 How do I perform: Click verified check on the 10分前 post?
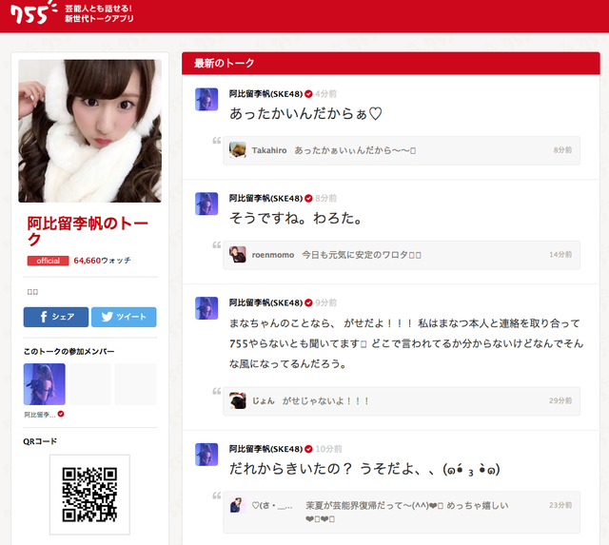coord(308,449)
